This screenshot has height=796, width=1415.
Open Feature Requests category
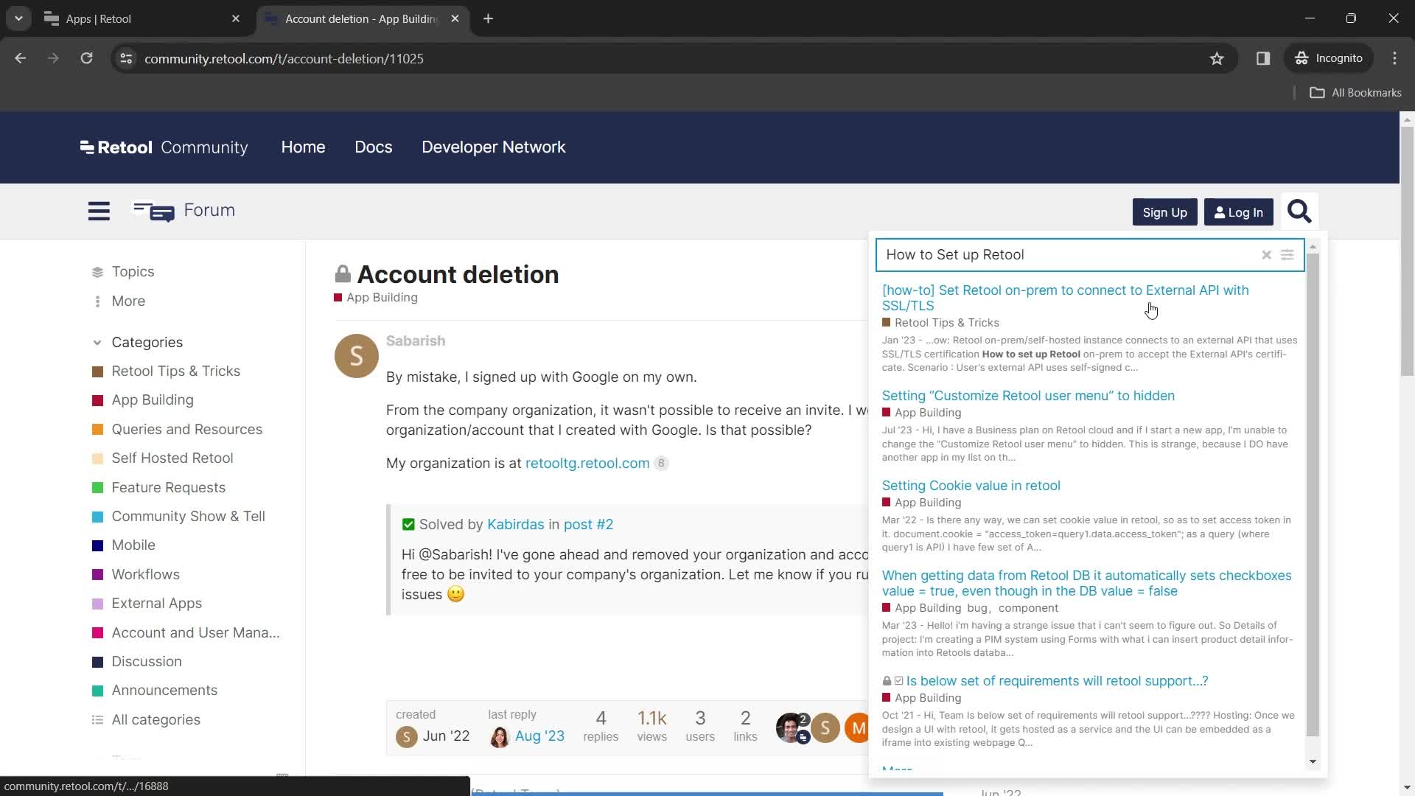168,488
